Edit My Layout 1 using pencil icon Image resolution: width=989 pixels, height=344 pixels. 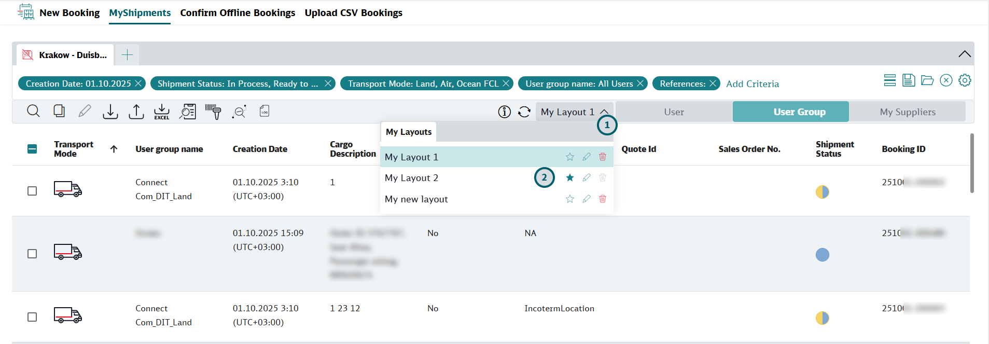[x=587, y=157]
